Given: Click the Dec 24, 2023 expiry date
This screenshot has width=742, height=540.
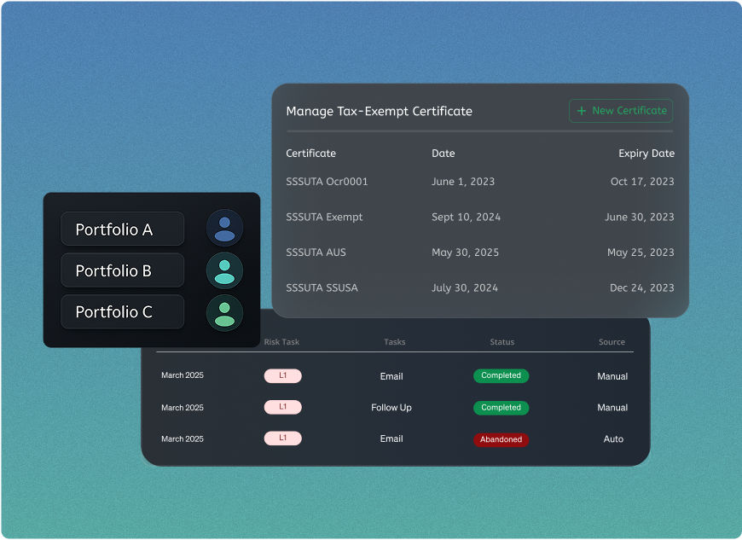Looking at the screenshot, I should [x=642, y=287].
